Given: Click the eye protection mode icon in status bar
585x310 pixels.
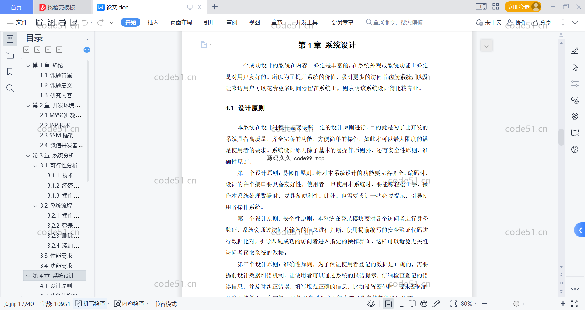Looking at the screenshot, I should (371, 304).
